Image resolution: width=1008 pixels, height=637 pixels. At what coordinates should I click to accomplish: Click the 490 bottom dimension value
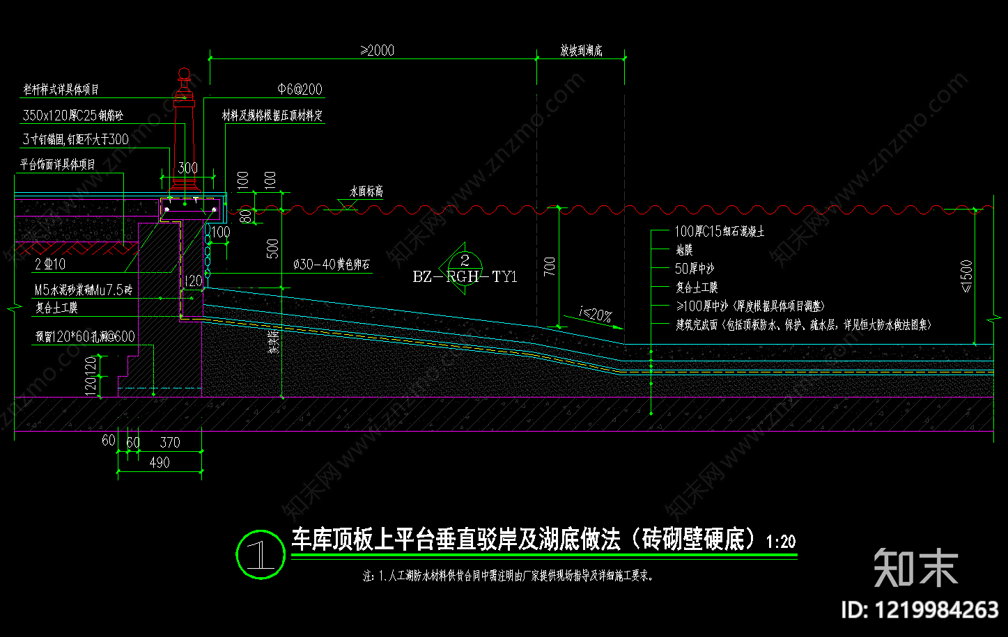[x=160, y=462]
